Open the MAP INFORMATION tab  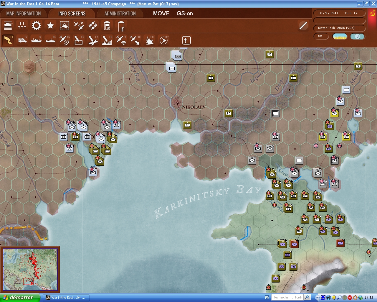tap(24, 14)
